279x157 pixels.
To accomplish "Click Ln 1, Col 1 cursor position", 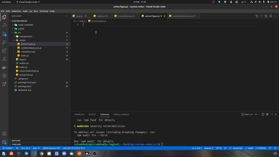I will 197,148.
